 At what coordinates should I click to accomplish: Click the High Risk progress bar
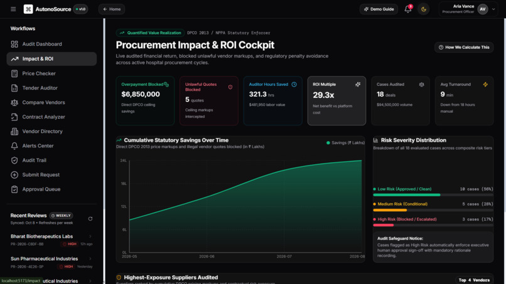tap(433, 225)
